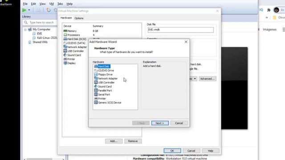Select Display in the settings device list
This screenshot has height=160, width=285.
(x=69, y=63)
